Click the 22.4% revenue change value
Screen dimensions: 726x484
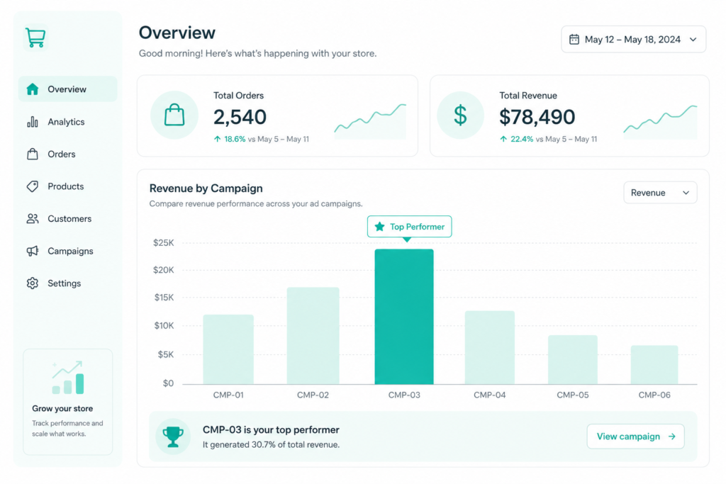(x=522, y=139)
